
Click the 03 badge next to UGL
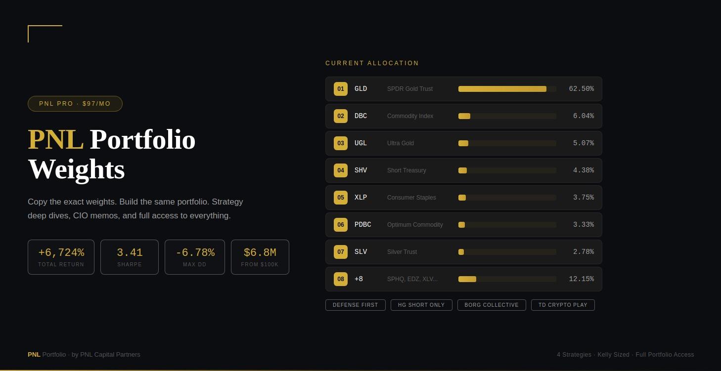[340, 143]
